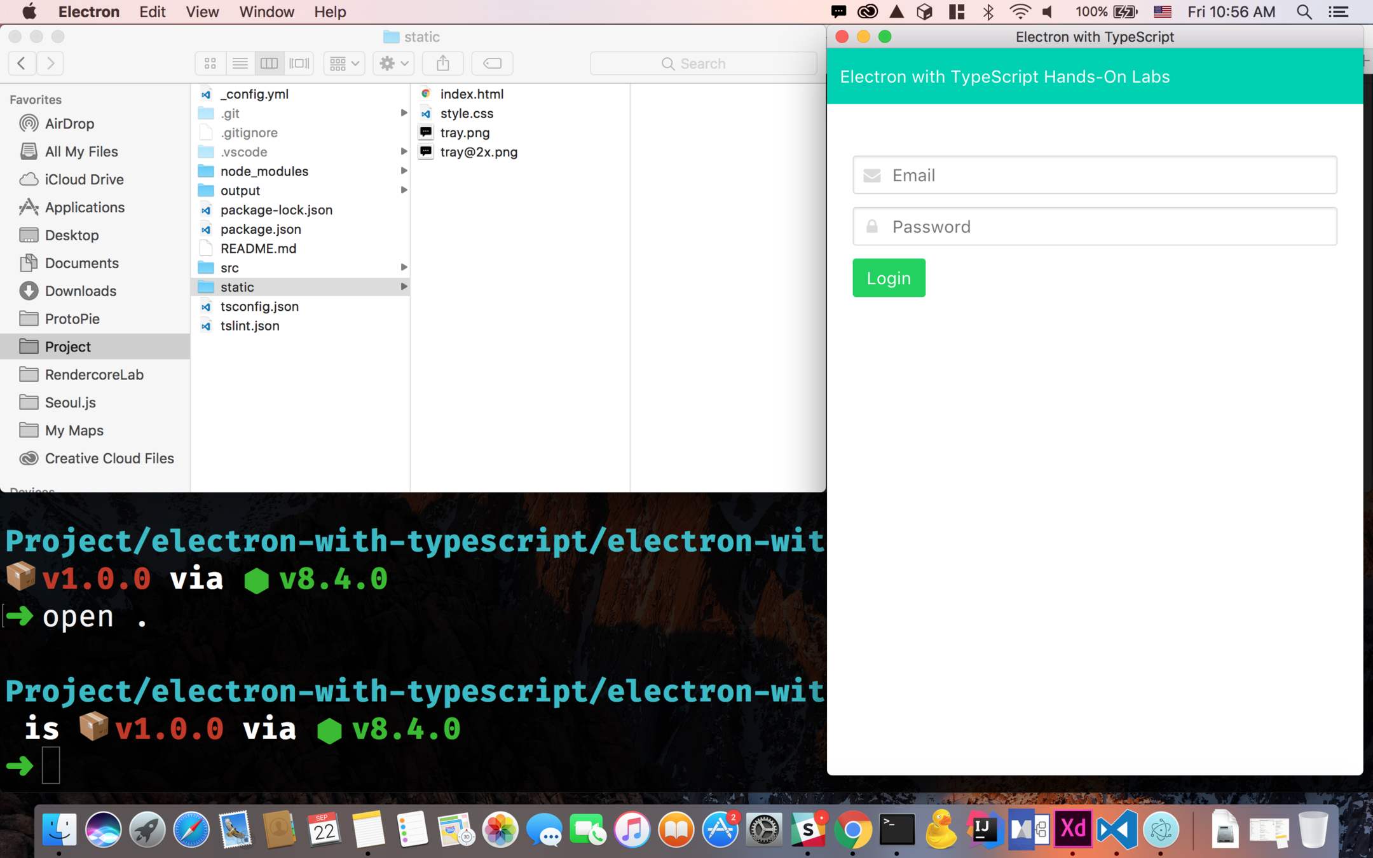Open Spotlight search in menu bar
Screen dimensions: 1373x858
[1304, 12]
